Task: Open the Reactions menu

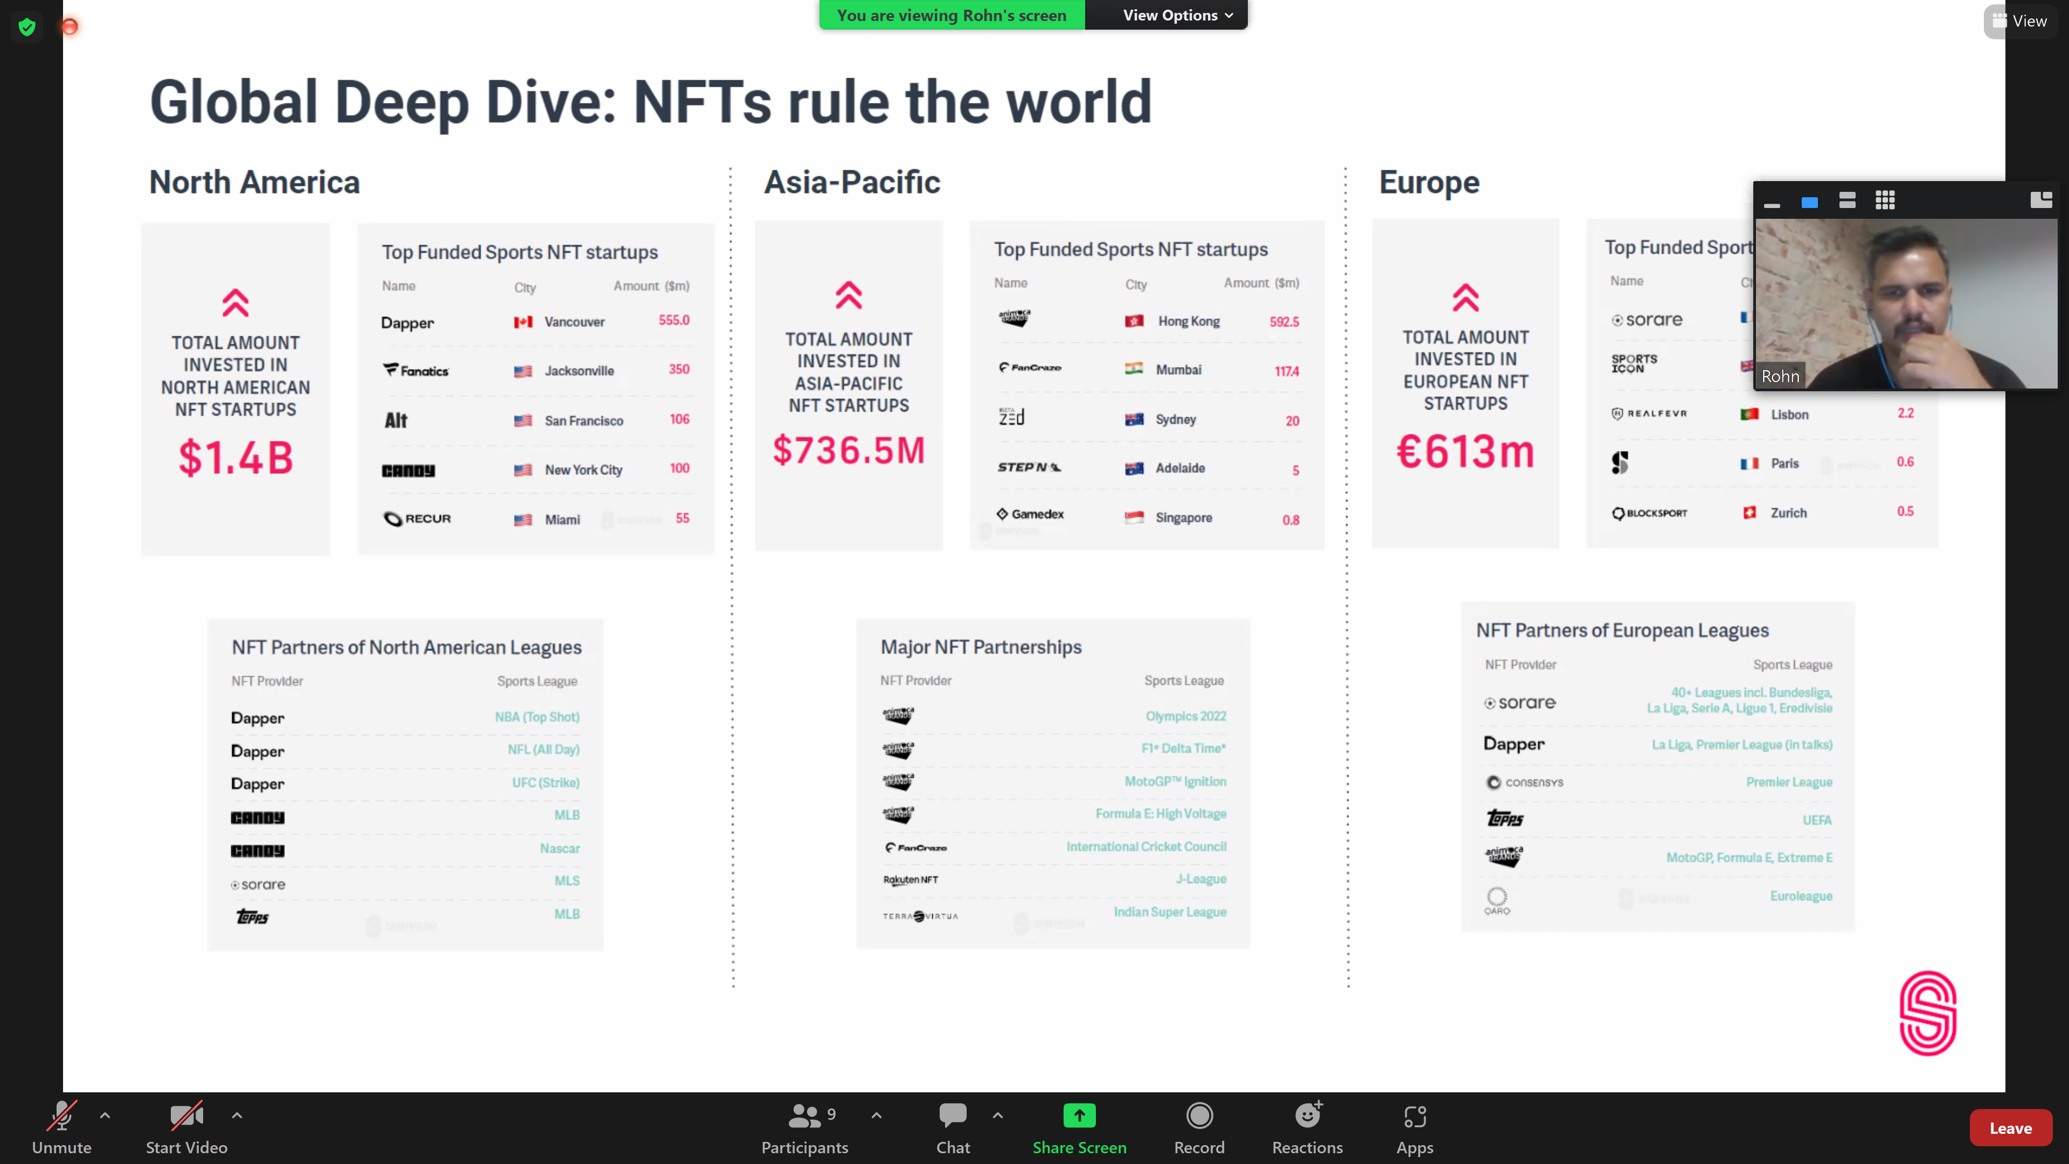Action: click(1308, 1128)
